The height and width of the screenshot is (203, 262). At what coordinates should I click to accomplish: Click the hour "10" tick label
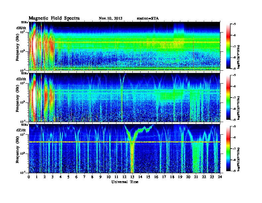[109, 177]
